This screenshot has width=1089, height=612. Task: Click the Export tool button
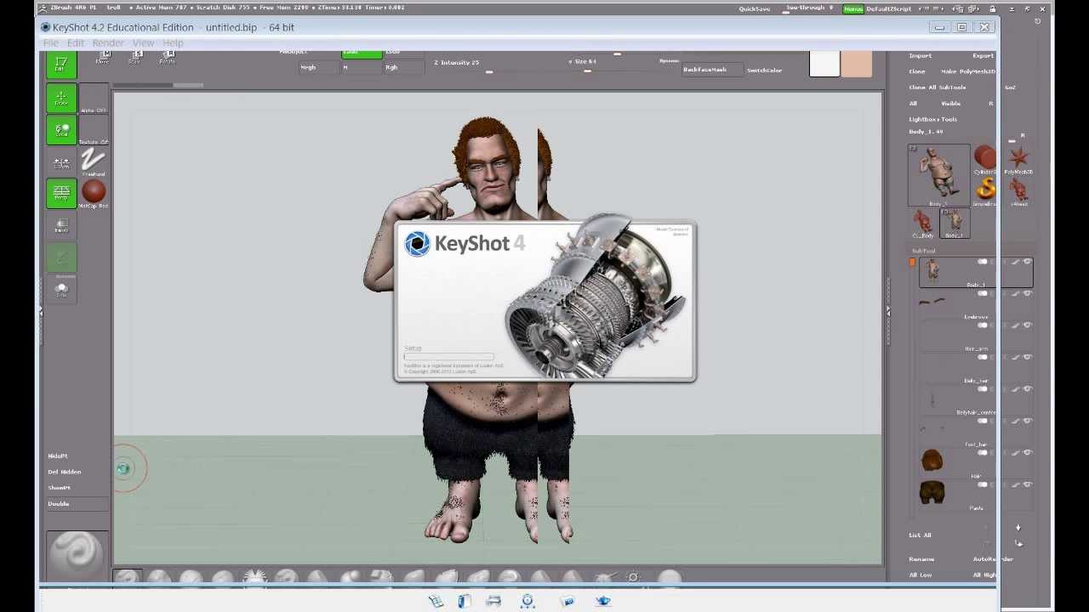point(982,55)
